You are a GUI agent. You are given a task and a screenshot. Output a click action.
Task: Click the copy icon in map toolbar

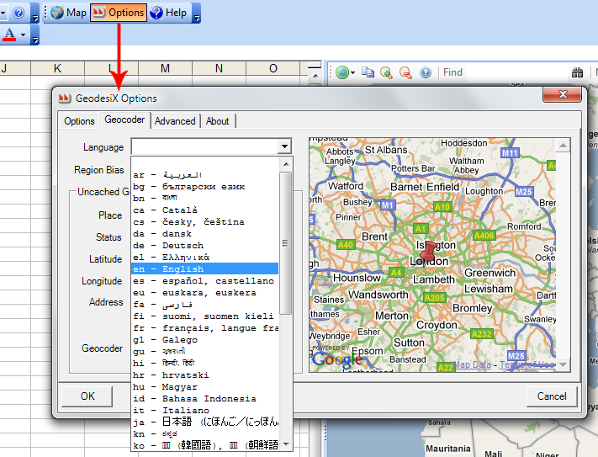tap(368, 72)
